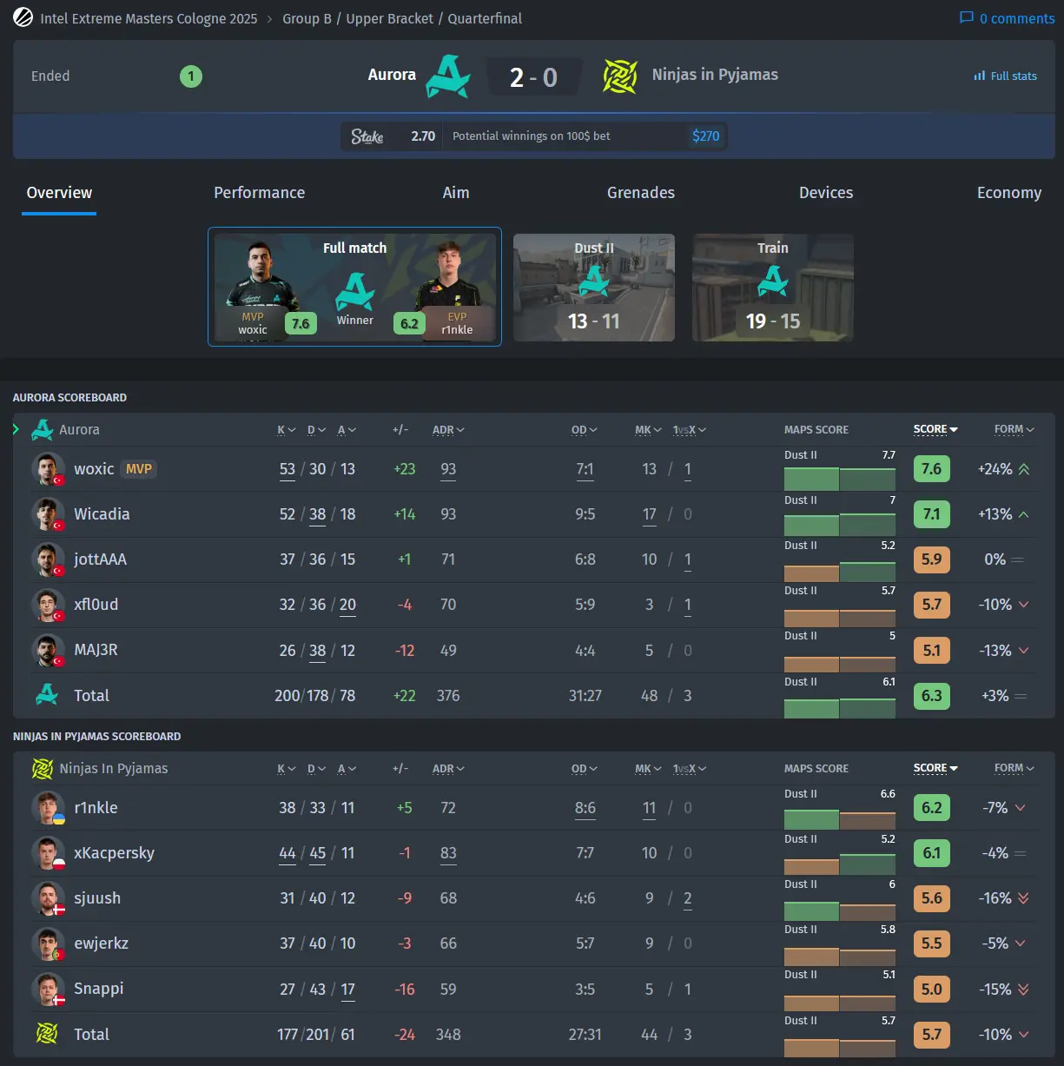Click woxic's player avatar
The width and height of the screenshot is (1064, 1066).
48,469
